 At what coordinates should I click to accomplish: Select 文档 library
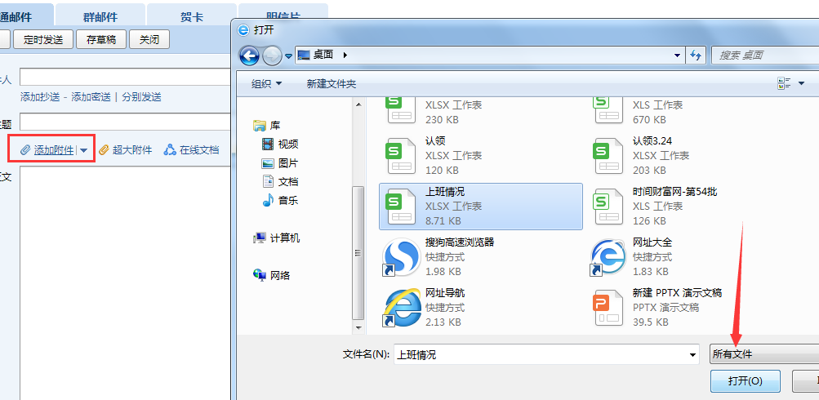tap(279, 182)
